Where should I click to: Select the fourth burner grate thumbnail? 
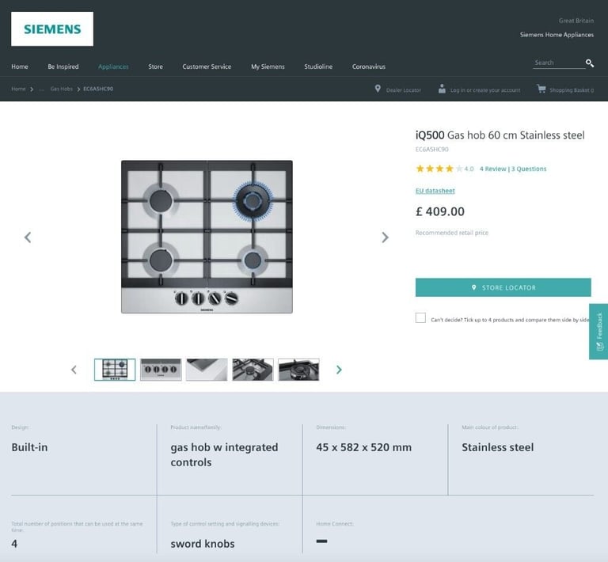pos(253,370)
